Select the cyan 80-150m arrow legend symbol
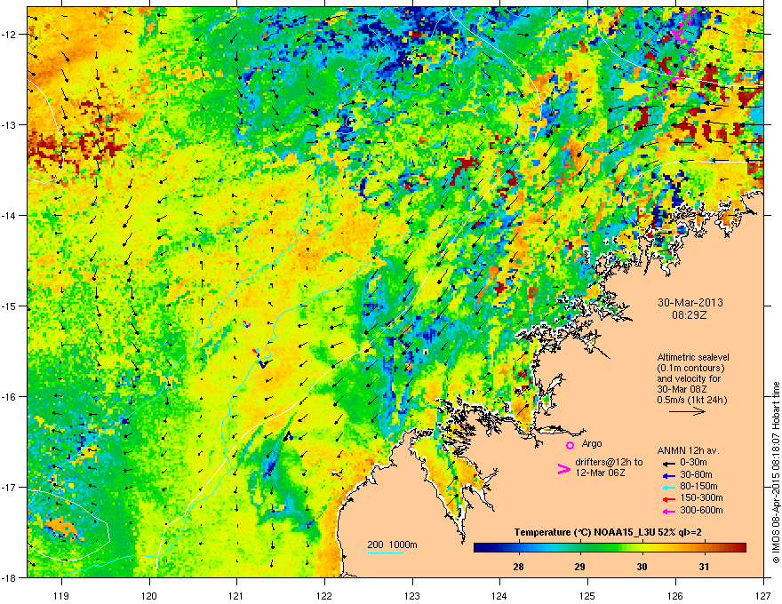 tap(667, 487)
